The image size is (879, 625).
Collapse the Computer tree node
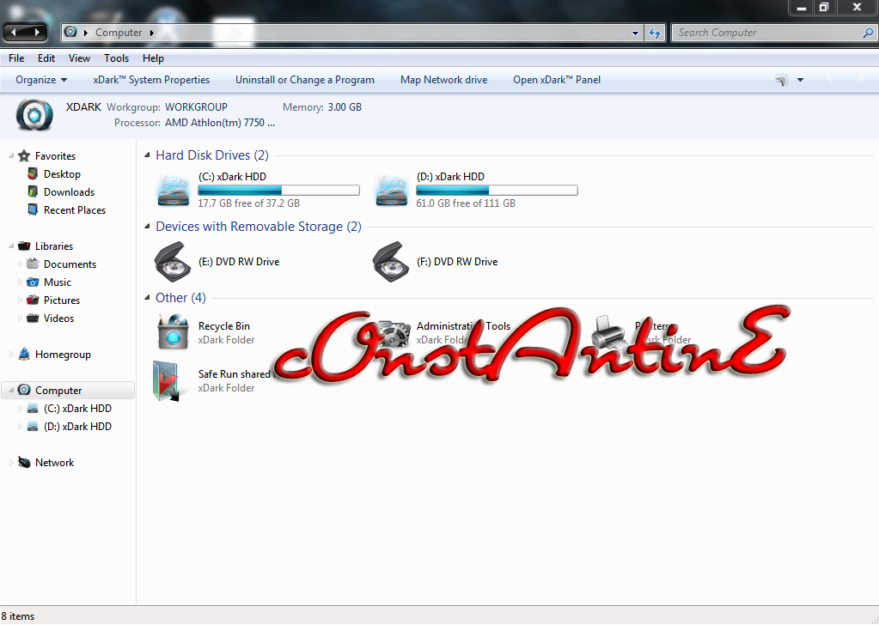click(x=11, y=391)
